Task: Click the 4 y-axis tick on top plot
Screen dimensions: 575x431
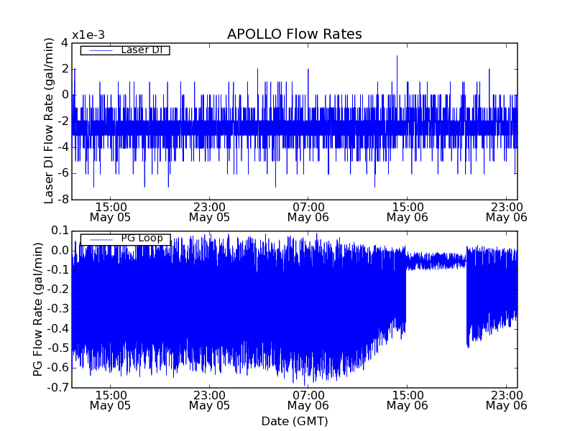Action: coord(64,42)
